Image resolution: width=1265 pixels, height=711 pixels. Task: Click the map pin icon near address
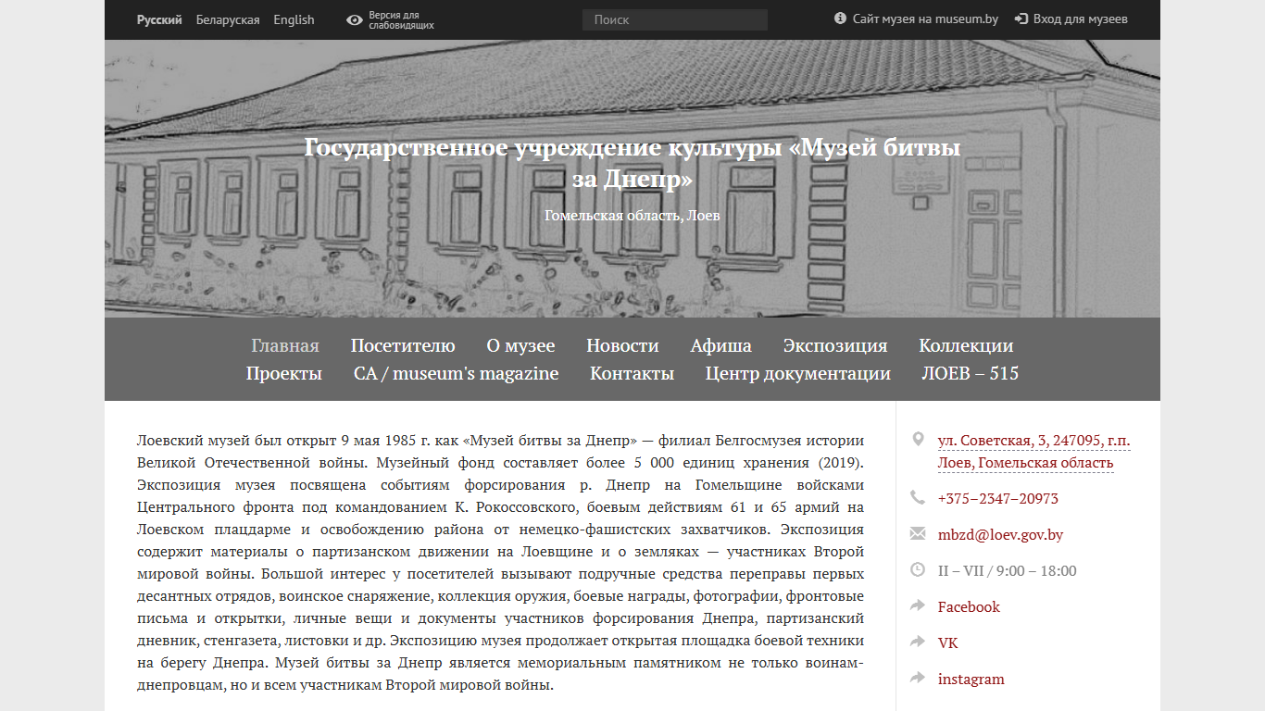point(918,439)
